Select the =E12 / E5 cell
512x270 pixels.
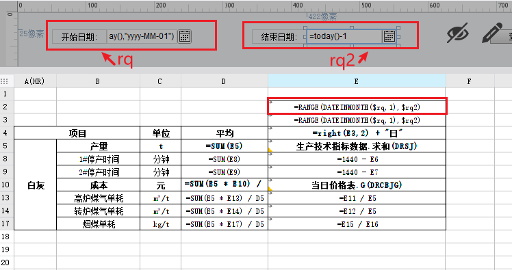(x=357, y=211)
